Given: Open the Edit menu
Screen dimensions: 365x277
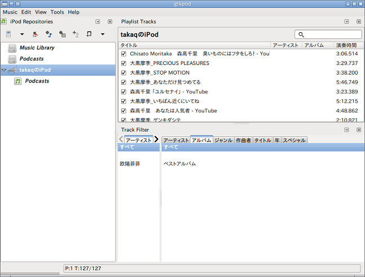Looking at the screenshot, I should 26,12.
